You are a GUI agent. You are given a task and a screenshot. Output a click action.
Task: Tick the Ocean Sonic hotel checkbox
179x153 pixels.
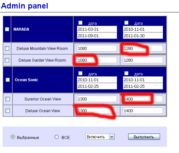[x=7, y=80]
